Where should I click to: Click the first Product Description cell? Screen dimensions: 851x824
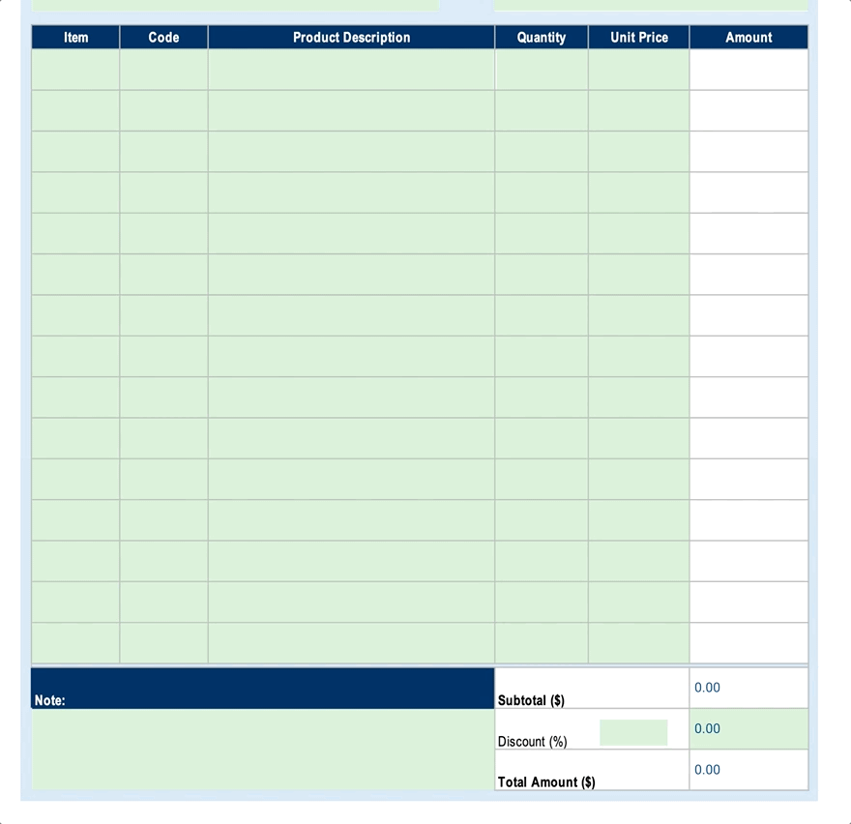350,68
